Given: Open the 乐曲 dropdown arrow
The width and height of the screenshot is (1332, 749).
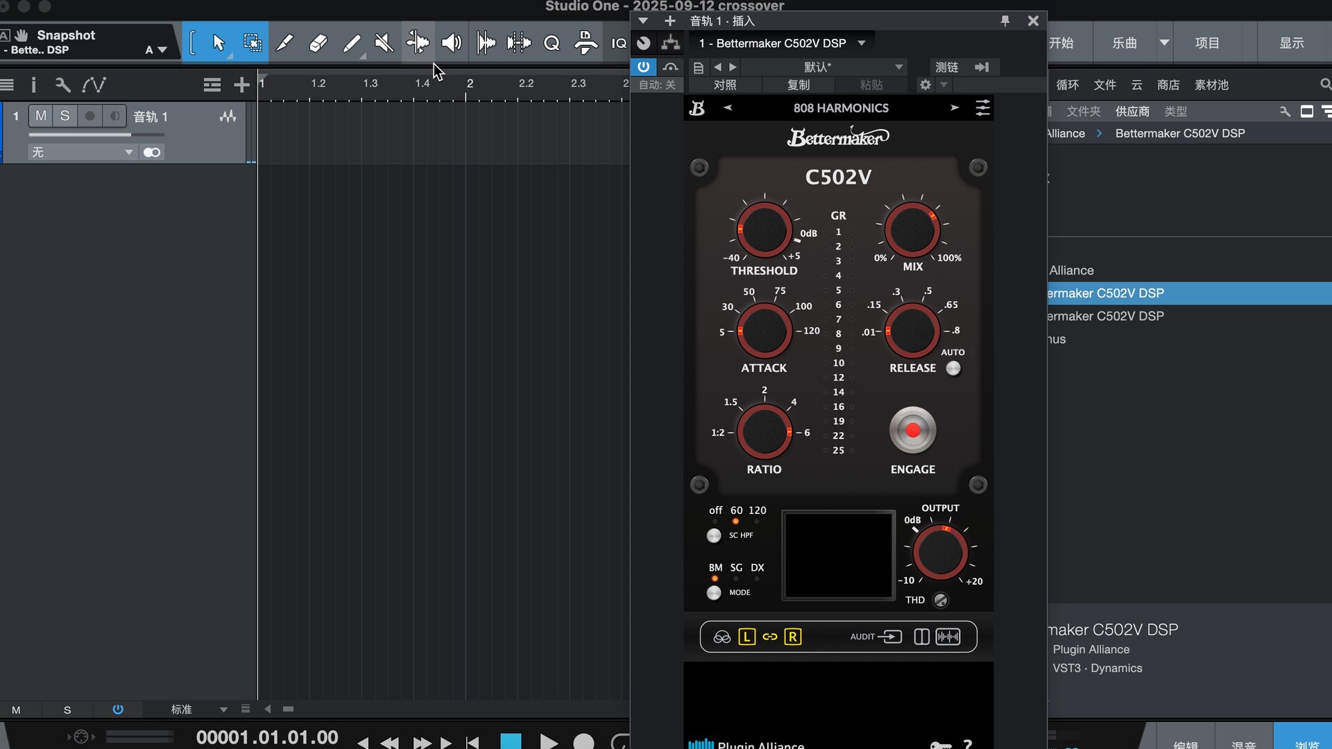Looking at the screenshot, I should click(1164, 43).
